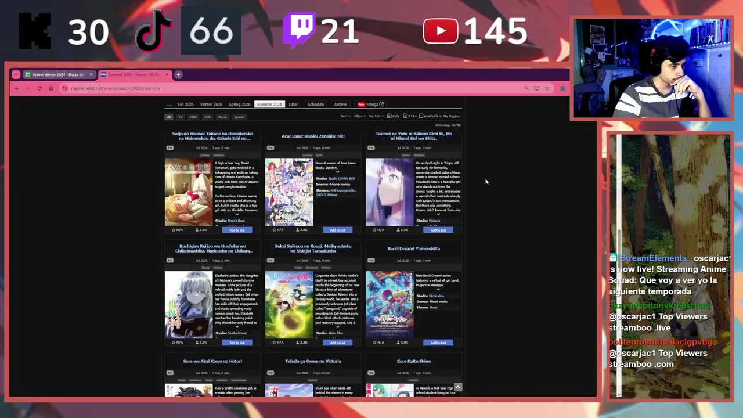This screenshot has width=743, height=418.
Task: Select the Summer 2026 season tab
Action: click(x=269, y=105)
